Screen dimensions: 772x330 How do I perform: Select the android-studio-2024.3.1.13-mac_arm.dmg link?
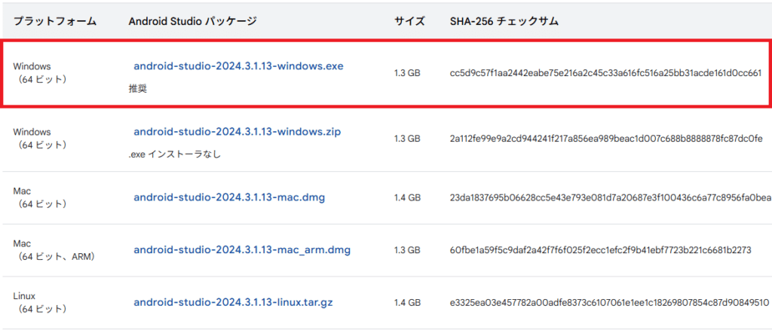(242, 249)
